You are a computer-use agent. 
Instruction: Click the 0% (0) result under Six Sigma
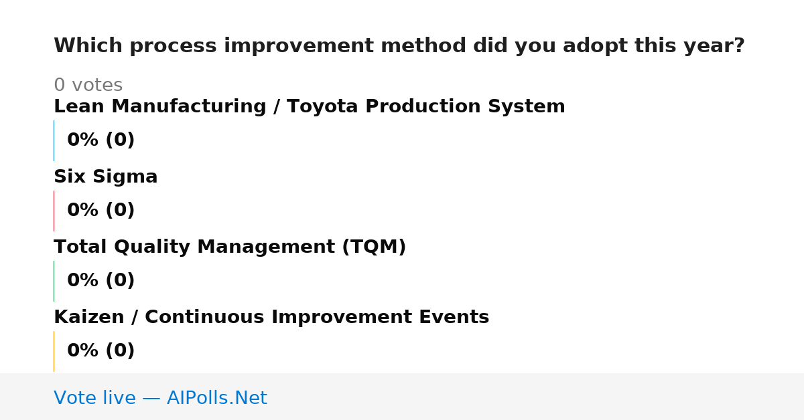pos(101,211)
